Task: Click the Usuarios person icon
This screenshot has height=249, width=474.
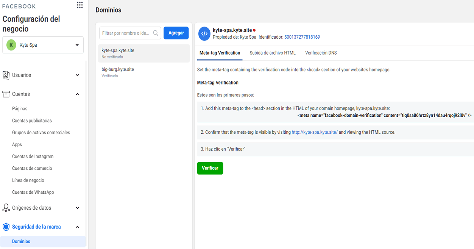Action: point(6,75)
